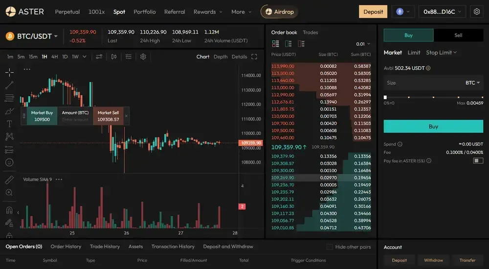Expand more timeframe intervals dropdown
Image resolution: width=489 pixels, height=269 pixels.
[x=85, y=57]
